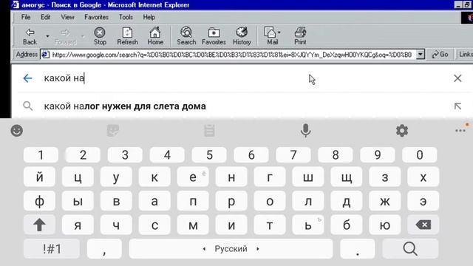Open the clipboard icon on keyboard

pyautogui.click(x=209, y=131)
